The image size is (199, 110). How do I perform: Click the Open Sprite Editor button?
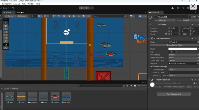(174, 45)
